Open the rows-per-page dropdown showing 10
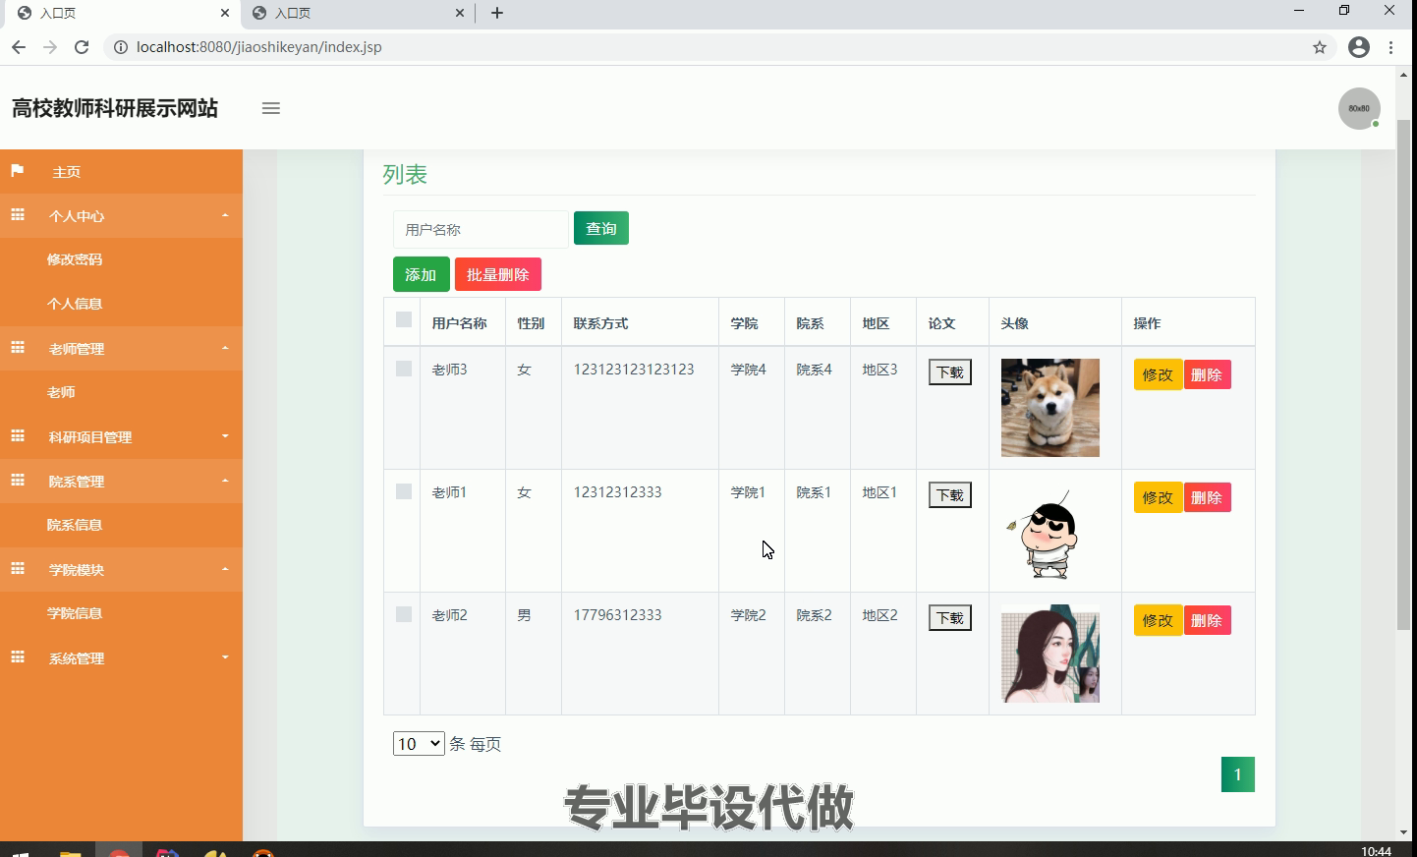This screenshot has height=857, width=1417. (419, 744)
